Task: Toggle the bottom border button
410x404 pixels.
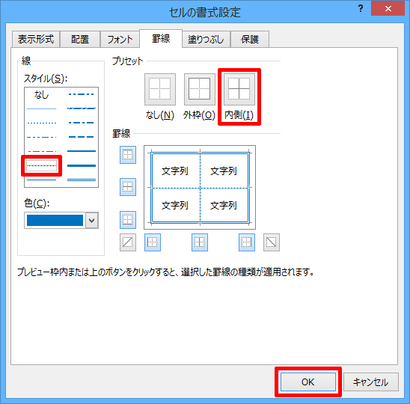Action: [128, 220]
